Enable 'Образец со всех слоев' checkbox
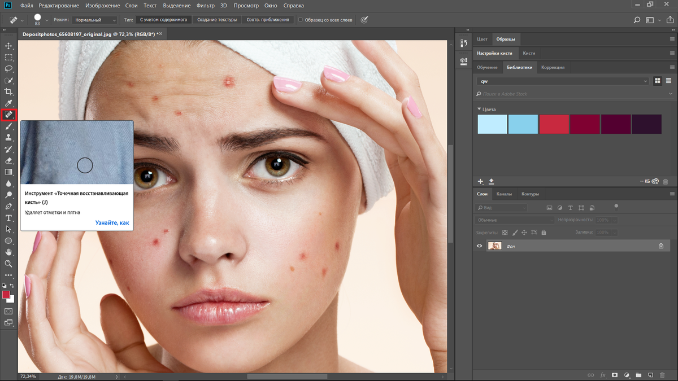 click(x=301, y=20)
